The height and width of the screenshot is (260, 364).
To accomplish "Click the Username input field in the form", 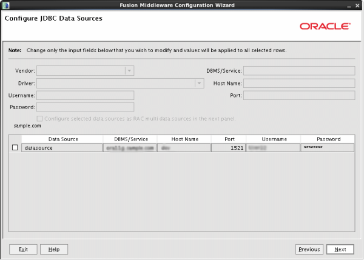I will click(85, 95).
